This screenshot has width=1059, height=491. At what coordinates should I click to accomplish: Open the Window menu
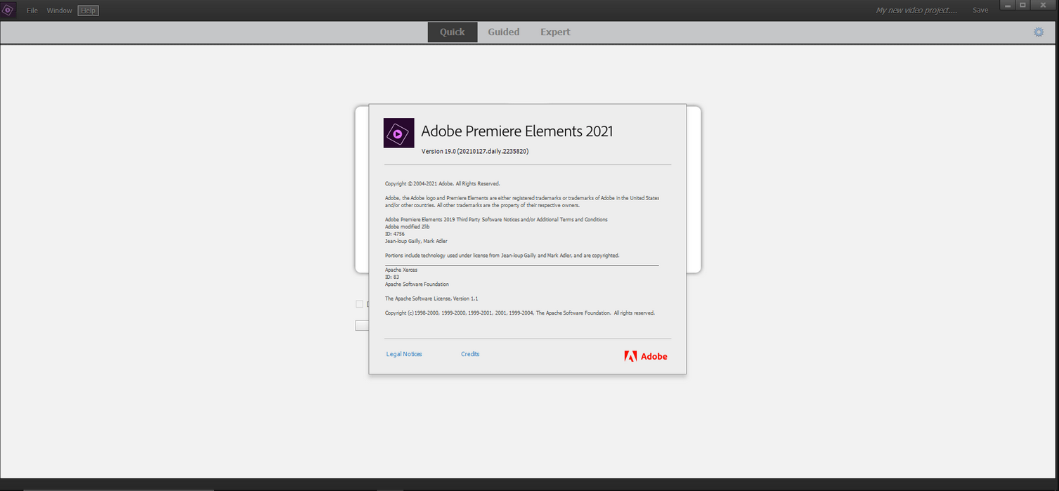60,11
